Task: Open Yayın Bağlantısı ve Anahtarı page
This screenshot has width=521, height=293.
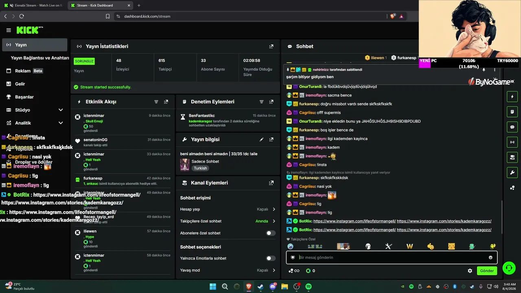Action: pos(40,58)
